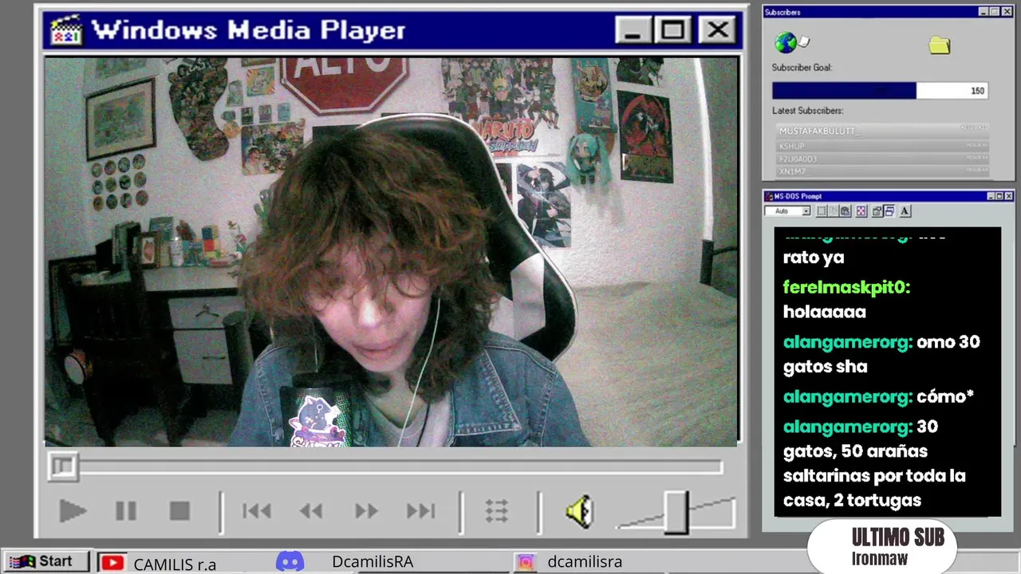Skip to the next track
1021x574 pixels.
click(421, 511)
